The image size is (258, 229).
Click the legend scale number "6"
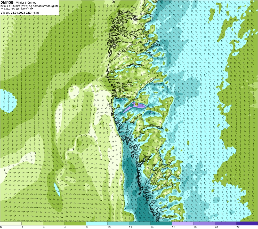65,227
